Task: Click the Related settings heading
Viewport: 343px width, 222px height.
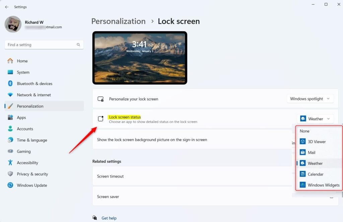Action: (x=107, y=161)
